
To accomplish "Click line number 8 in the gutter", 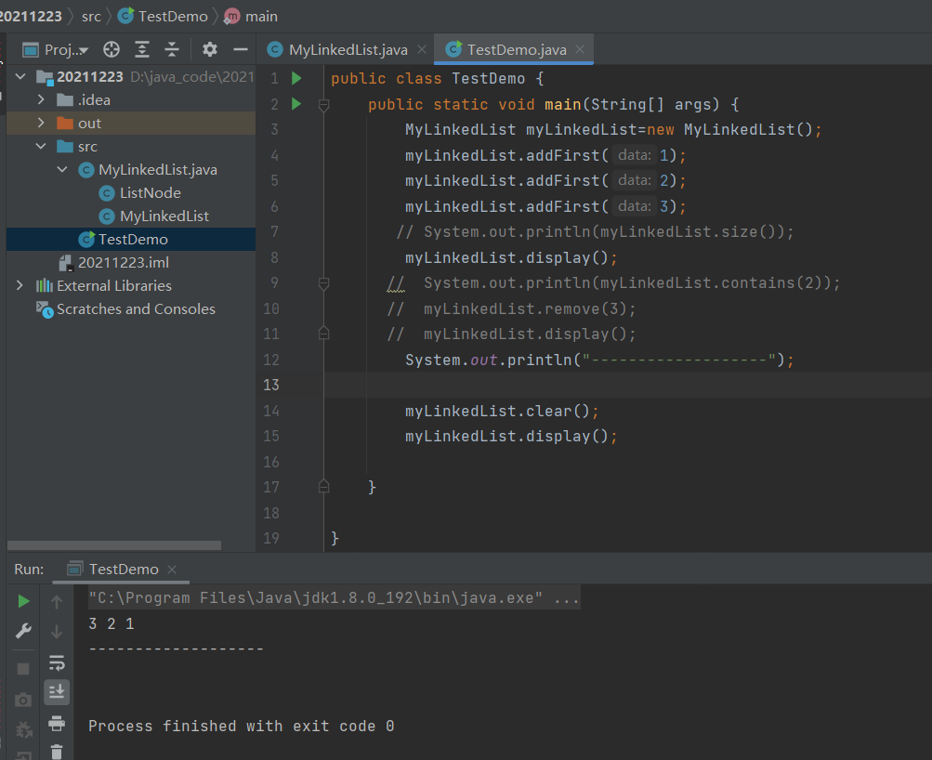I will [274, 257].
